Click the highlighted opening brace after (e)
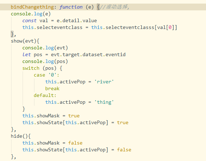The height and width of the screenshot is (161, 206). point(98,7)
